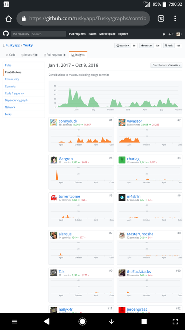Click the Unstar button
Screen dimensions: 185x330
point(147,46)
